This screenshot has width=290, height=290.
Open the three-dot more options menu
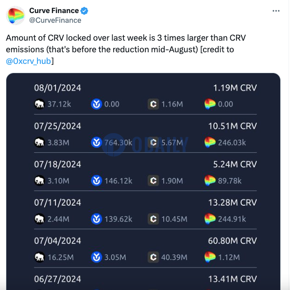pos(276,11)
